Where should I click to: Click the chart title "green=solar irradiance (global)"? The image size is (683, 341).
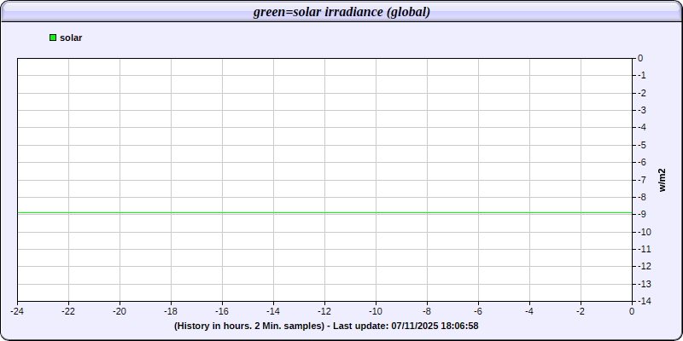[x=341, y=12]
